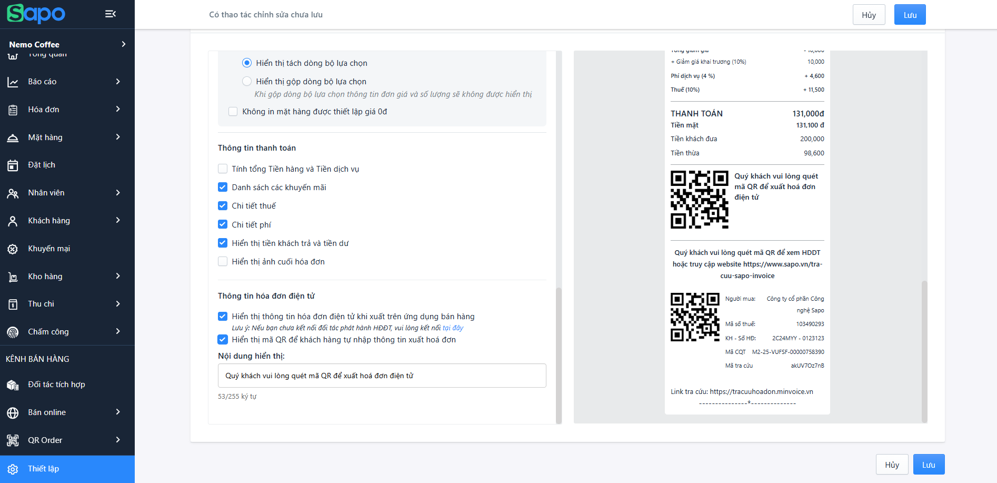Check 'Không in mặt hàng được thiết lập giá 0đ'
The height and width of the screenshot is (483, 997).
233,111
